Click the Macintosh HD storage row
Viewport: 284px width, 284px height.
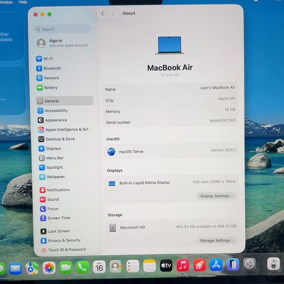[172, 227]
